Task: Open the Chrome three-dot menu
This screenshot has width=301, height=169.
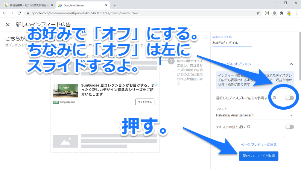Action: (296, 13)
